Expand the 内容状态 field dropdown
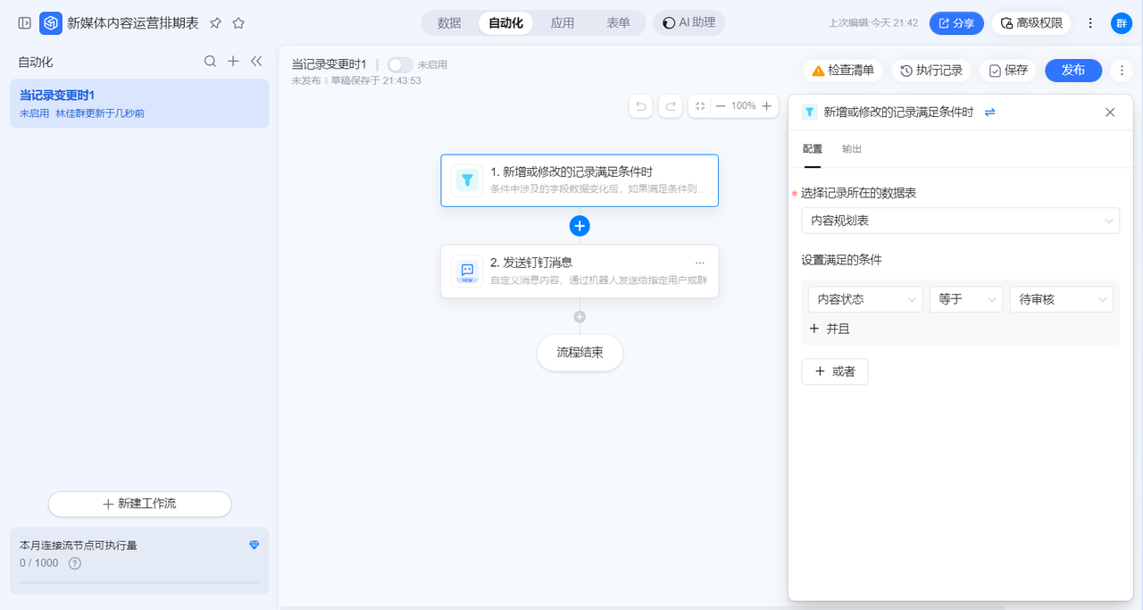Image resolution: width=1143 pixels, height=610 pixels. (864, 299)
